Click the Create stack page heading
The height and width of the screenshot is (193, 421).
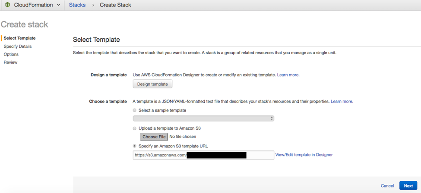25,25
